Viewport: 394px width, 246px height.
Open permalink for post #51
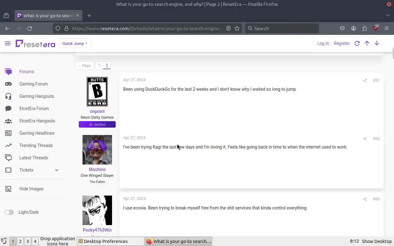pyautogui.click(x=376, y=81)
